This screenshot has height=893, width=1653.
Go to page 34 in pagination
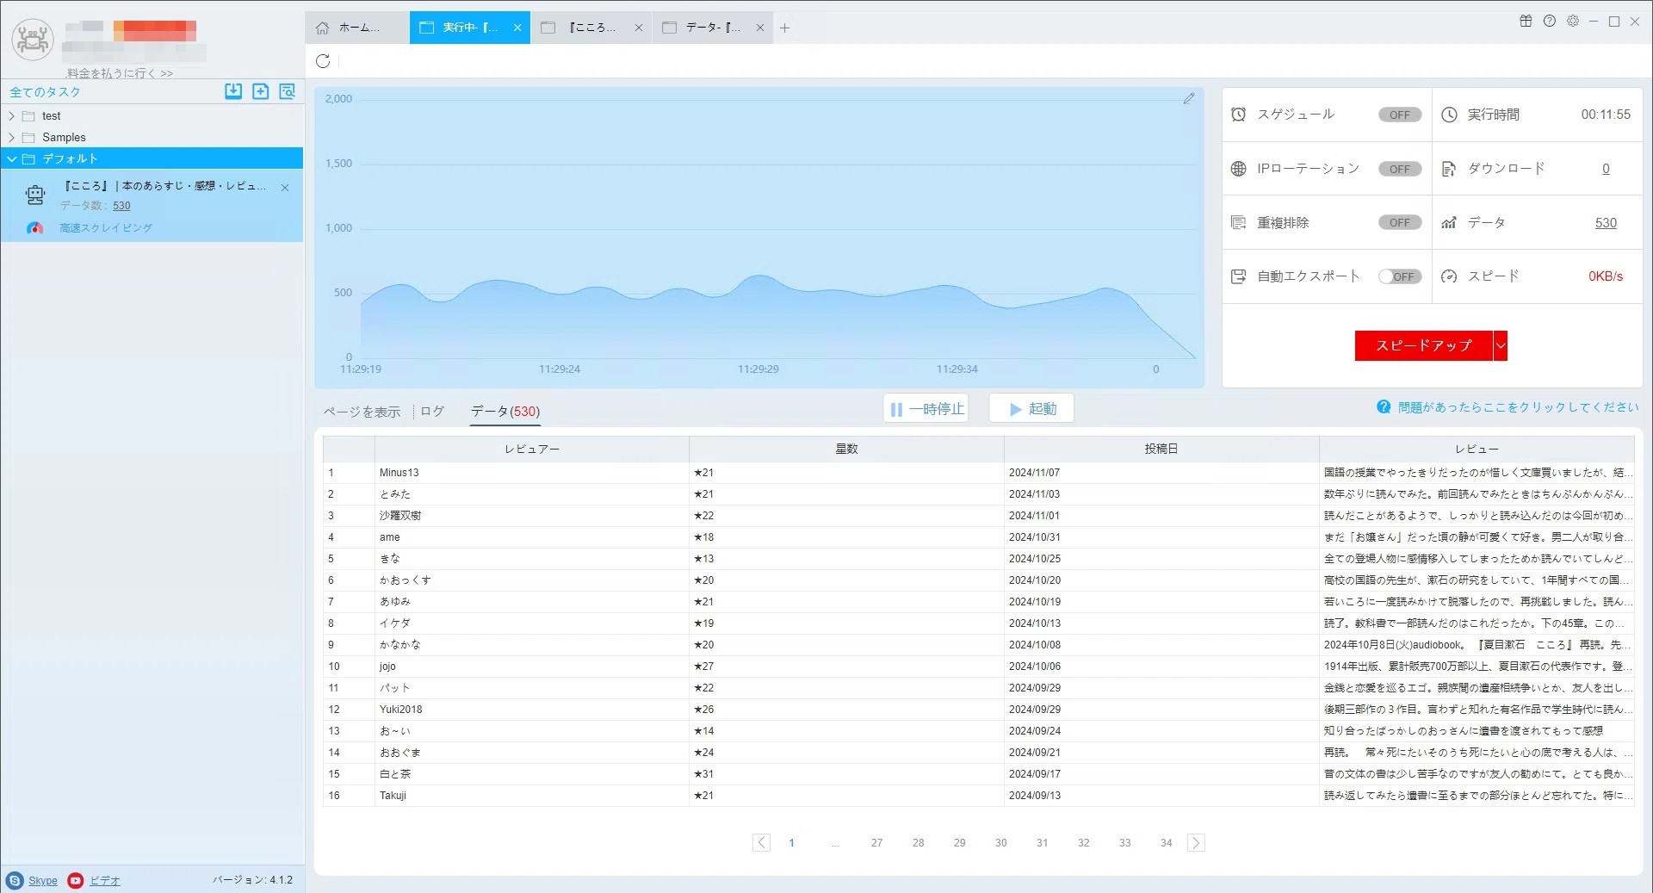coord(1166,843)
